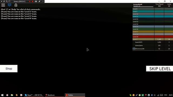Stop the Bandicam recording
This screenshot has width=173, height=97.
point(33,1)
